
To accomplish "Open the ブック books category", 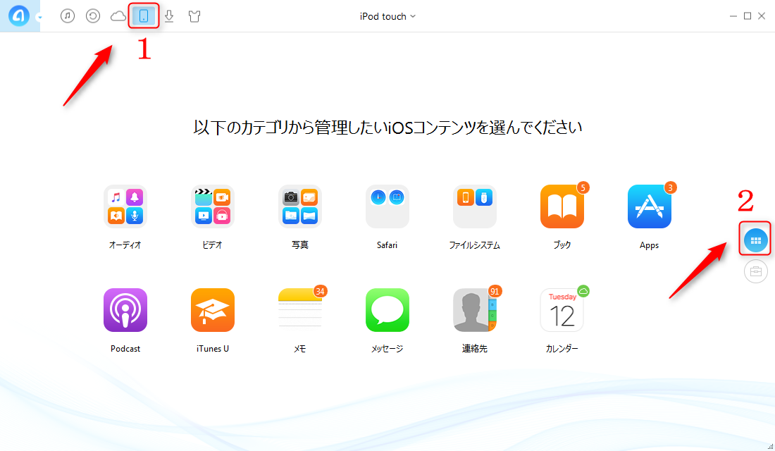I will [562, 206].
